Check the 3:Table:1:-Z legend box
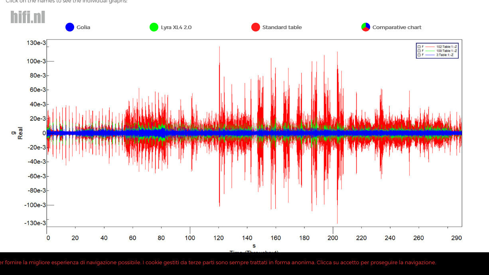This screenshot has height=275, width=489. pyautogui.click(x=419, y=55)
